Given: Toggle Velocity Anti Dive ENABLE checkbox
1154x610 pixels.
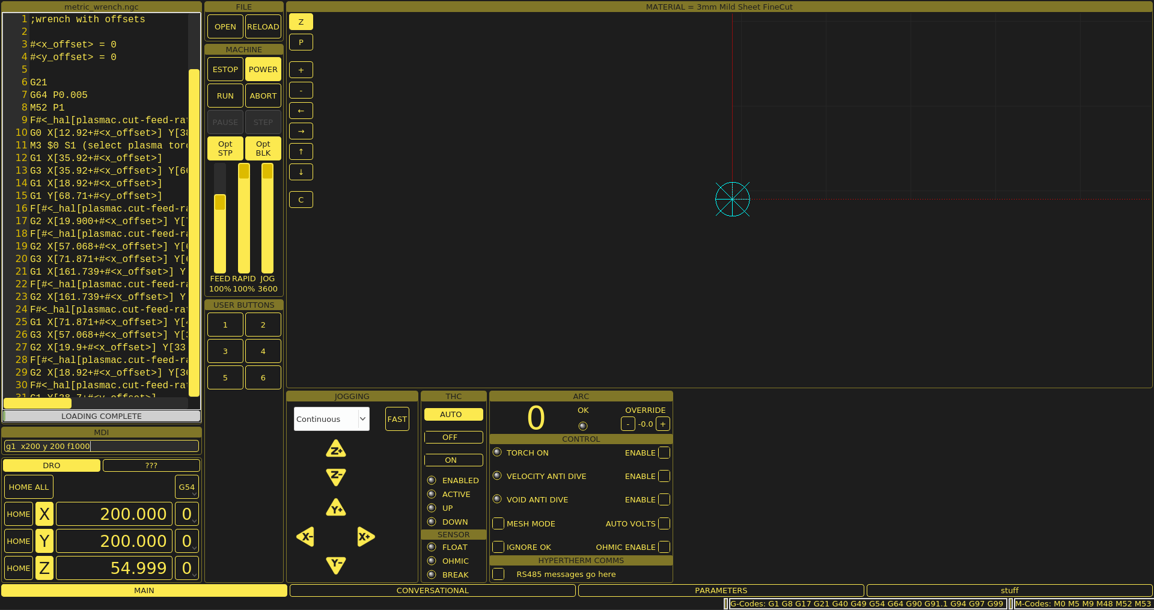Looking at the screenshot, I should [664, 476].
